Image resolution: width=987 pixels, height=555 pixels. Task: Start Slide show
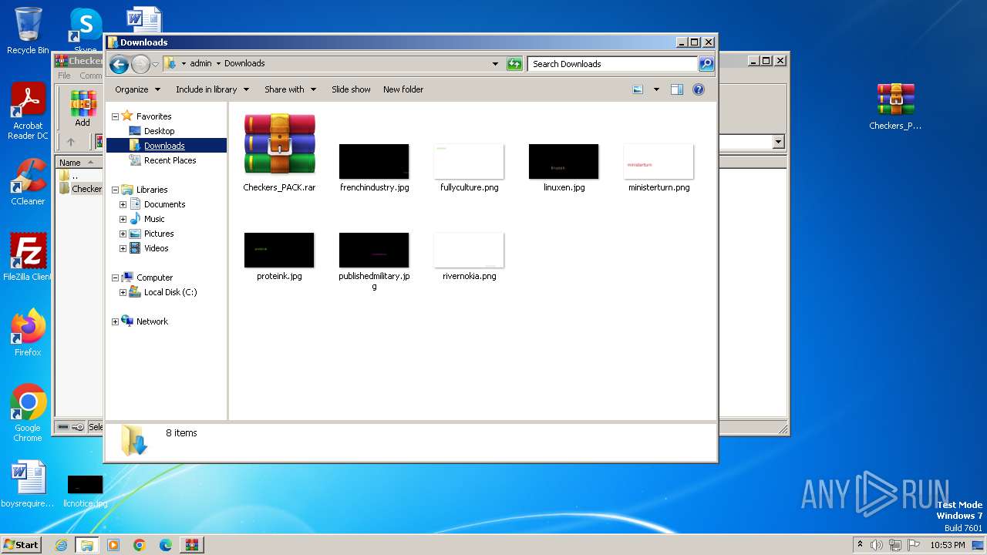tap(351, 89)
